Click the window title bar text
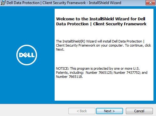This screenshot has width=156, height=116. pyautogui.click(x=64, y=3)
